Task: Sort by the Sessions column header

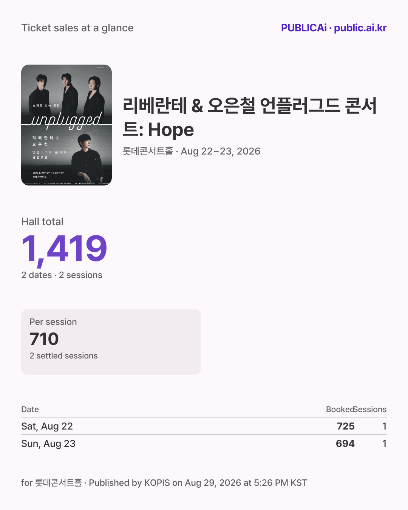Action: [x=371, y=410]
